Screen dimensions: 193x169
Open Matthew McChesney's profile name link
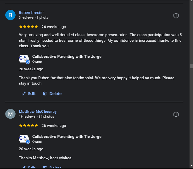point(38,112)
